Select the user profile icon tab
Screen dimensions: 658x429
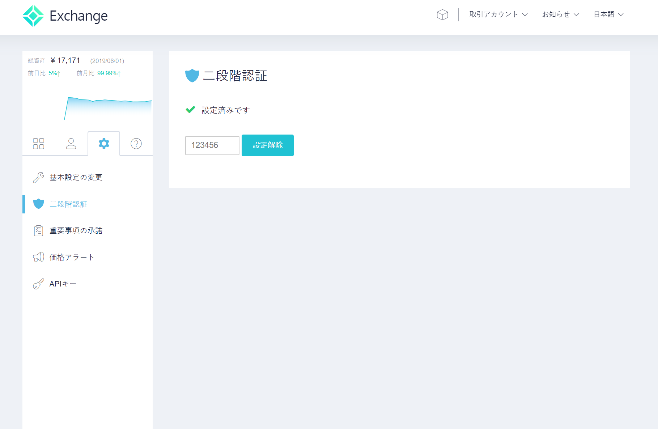click(x=71, y=144)
